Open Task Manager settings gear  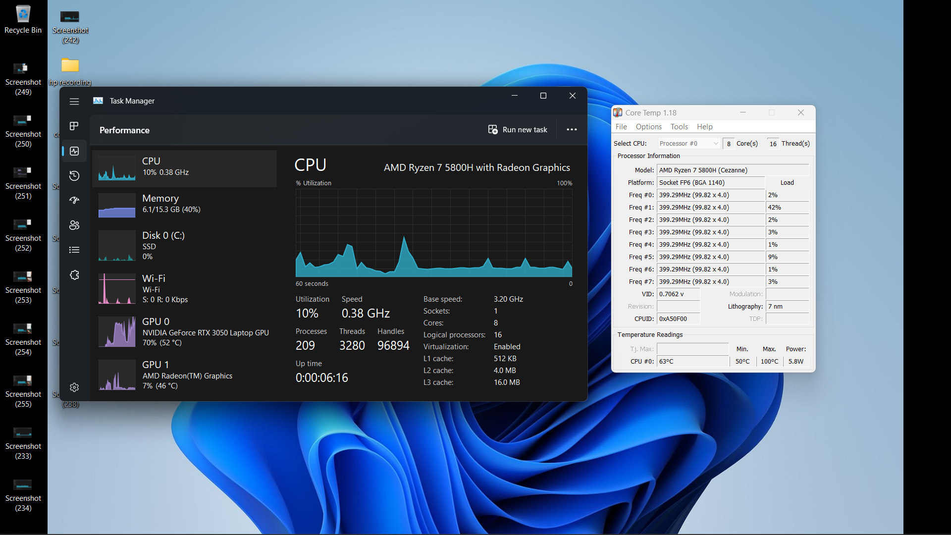click(74, 387)
